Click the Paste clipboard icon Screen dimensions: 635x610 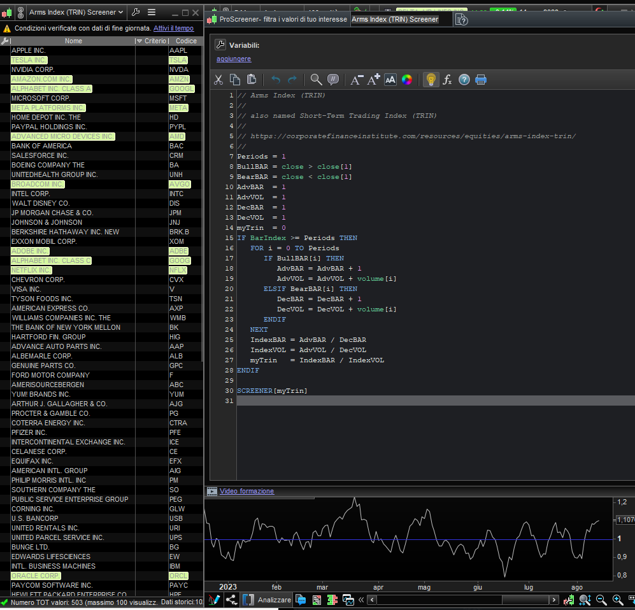point(252,80)
